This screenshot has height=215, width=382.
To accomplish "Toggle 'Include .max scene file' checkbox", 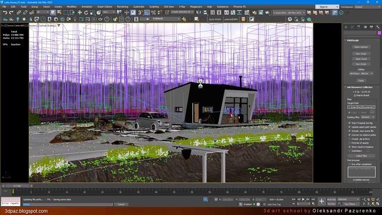I will tap(350, 131).
